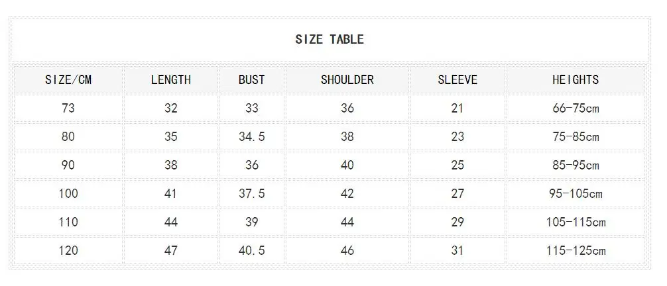Select the SLEEVE column header
667x286 pixels.
click(457, 79)
